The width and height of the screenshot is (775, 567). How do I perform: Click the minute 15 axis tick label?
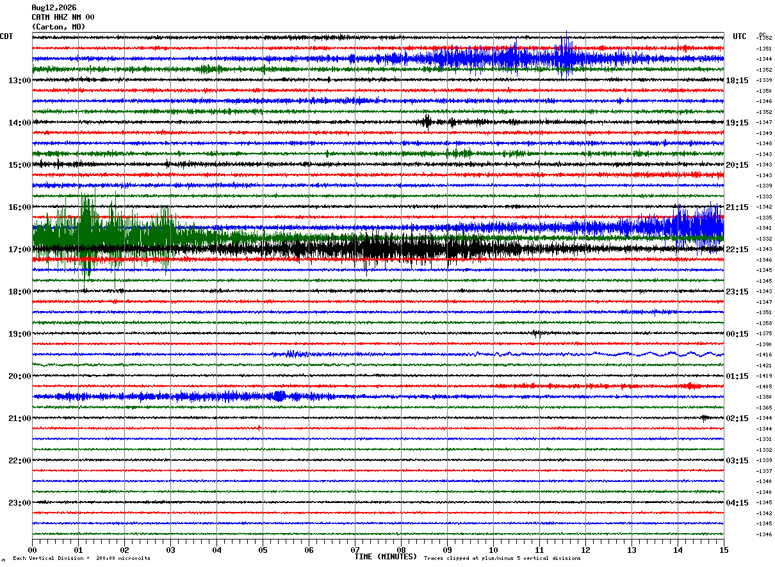coord(724,550)
